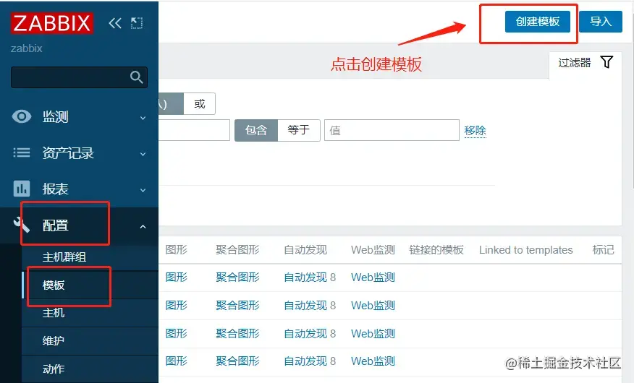Click 聚合图形 link in second row
The height and width of the screenshot is (383, 634).
click(237, 306)
